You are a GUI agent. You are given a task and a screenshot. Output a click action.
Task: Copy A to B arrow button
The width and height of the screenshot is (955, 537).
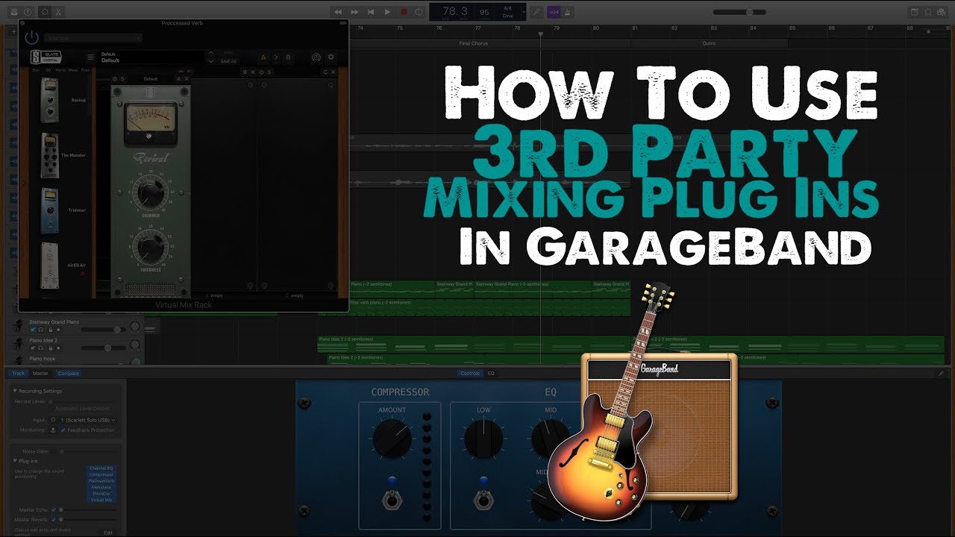pyautogui.click(x=275, y=57)
